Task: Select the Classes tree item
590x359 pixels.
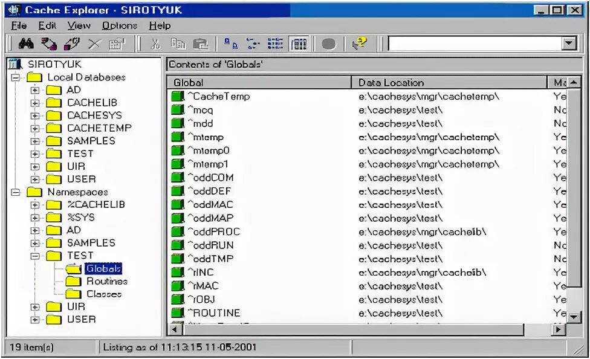Action: point(104,294)
